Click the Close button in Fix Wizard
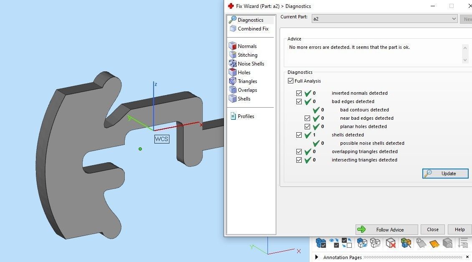472x262 pixels. (x=433, y=229)
